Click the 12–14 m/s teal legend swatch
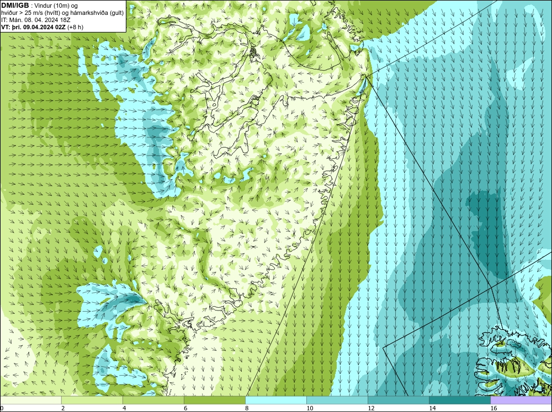552x412 pixels. tap(399, 400)
